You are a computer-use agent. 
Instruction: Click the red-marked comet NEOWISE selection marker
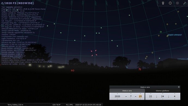pyautogui.click(x=94, y=53)
